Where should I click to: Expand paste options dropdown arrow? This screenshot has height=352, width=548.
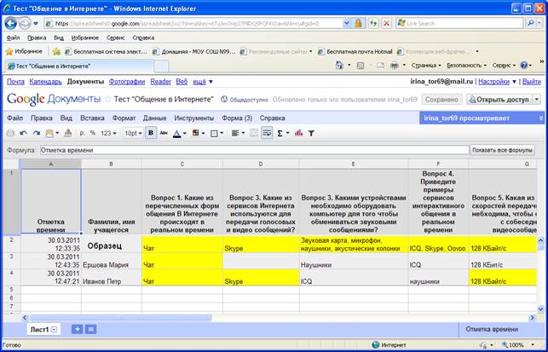pyautogui.click(x=57, y=133)
